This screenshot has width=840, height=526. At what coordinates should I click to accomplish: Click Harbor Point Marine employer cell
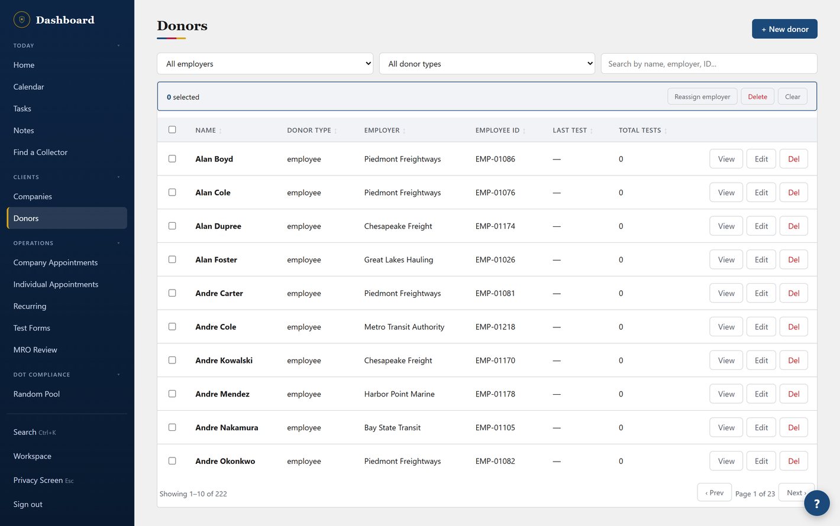[x=399, y=394]
